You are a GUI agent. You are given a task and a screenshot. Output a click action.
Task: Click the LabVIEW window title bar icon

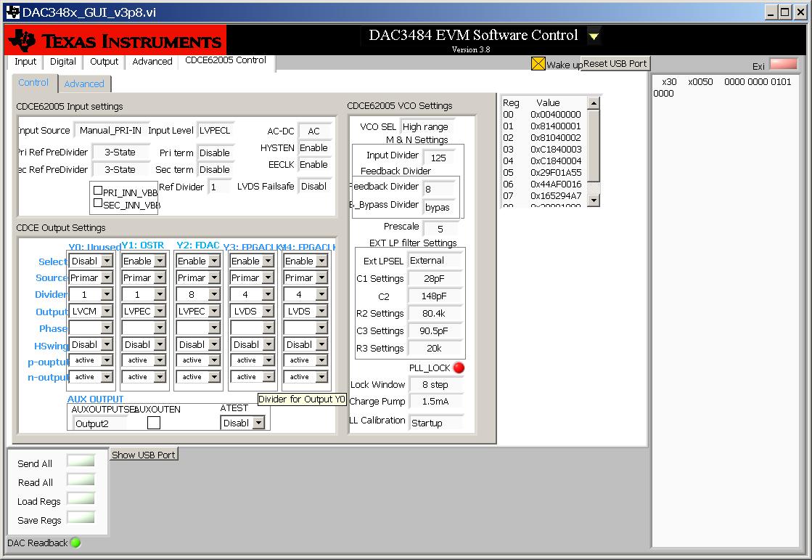(12, 12)
